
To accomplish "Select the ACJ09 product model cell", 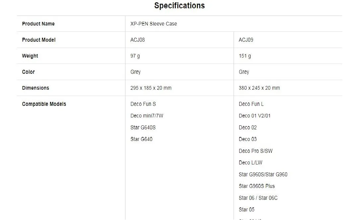I will click(246, 40).
